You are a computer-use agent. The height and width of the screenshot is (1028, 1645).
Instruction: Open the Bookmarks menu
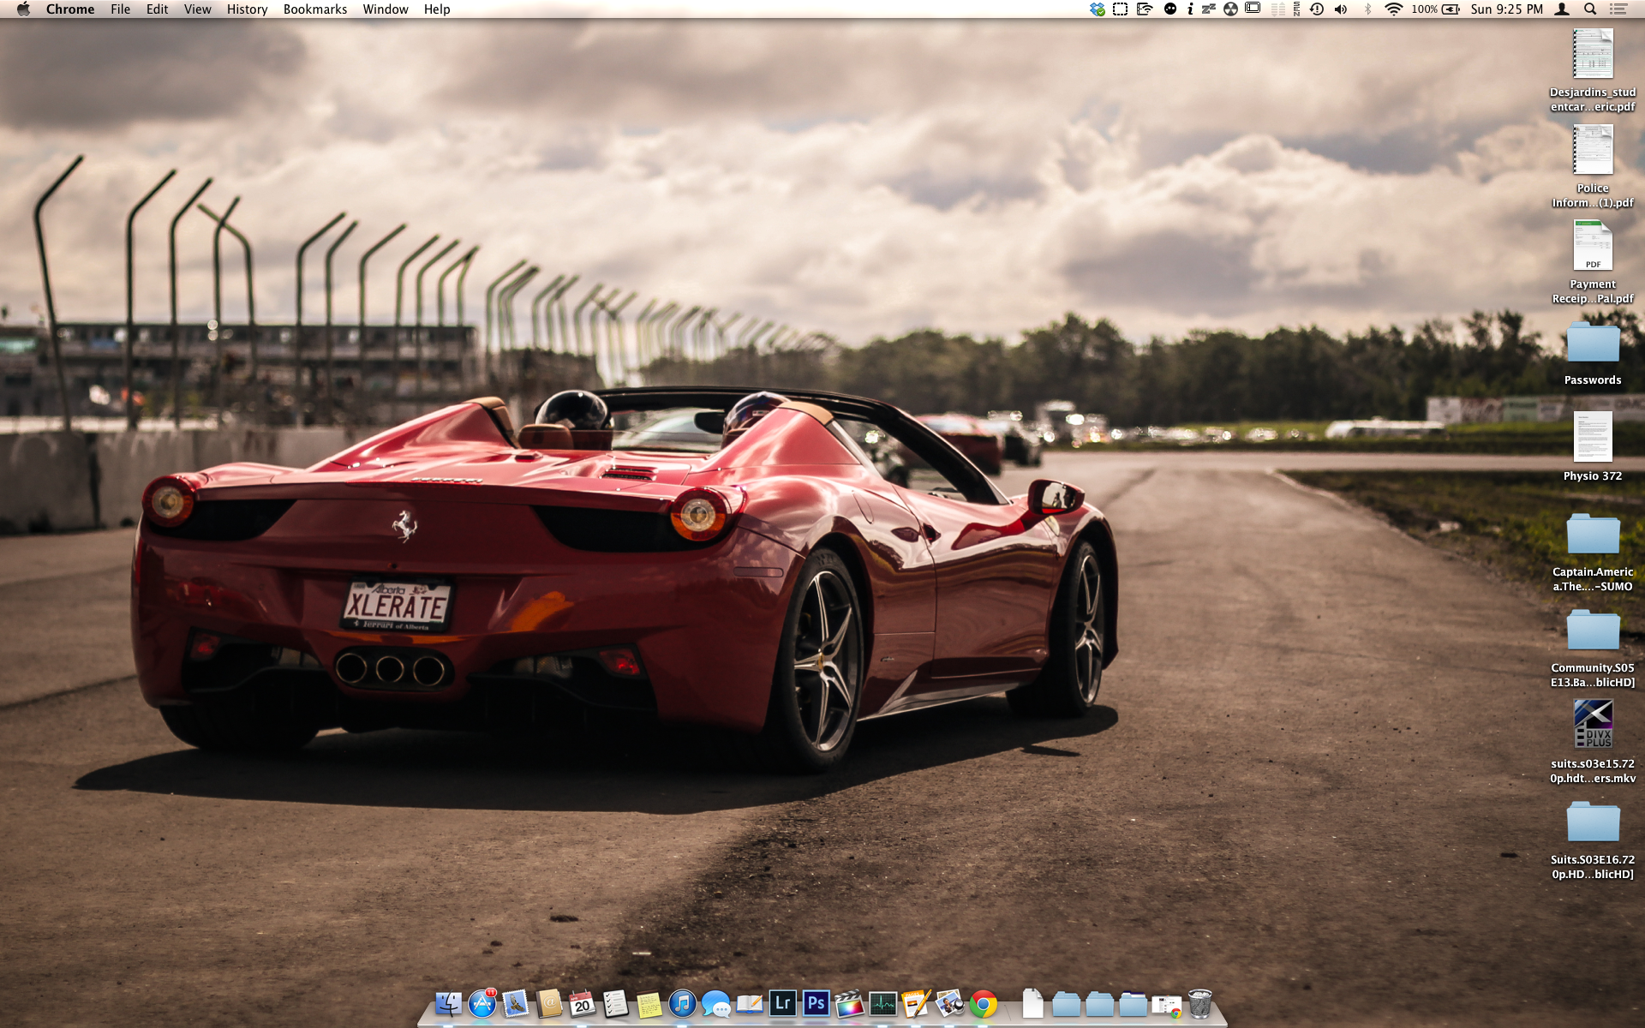315,9
